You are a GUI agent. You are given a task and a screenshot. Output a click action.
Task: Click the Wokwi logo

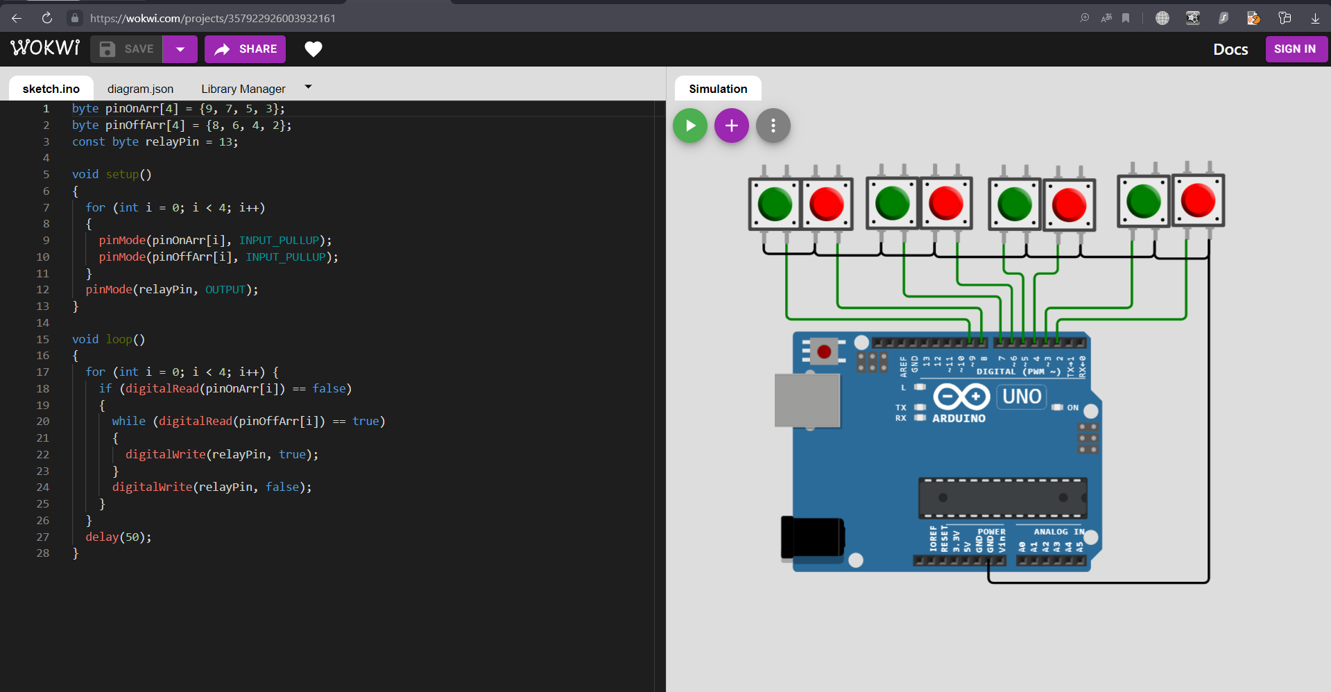point(45,49)
